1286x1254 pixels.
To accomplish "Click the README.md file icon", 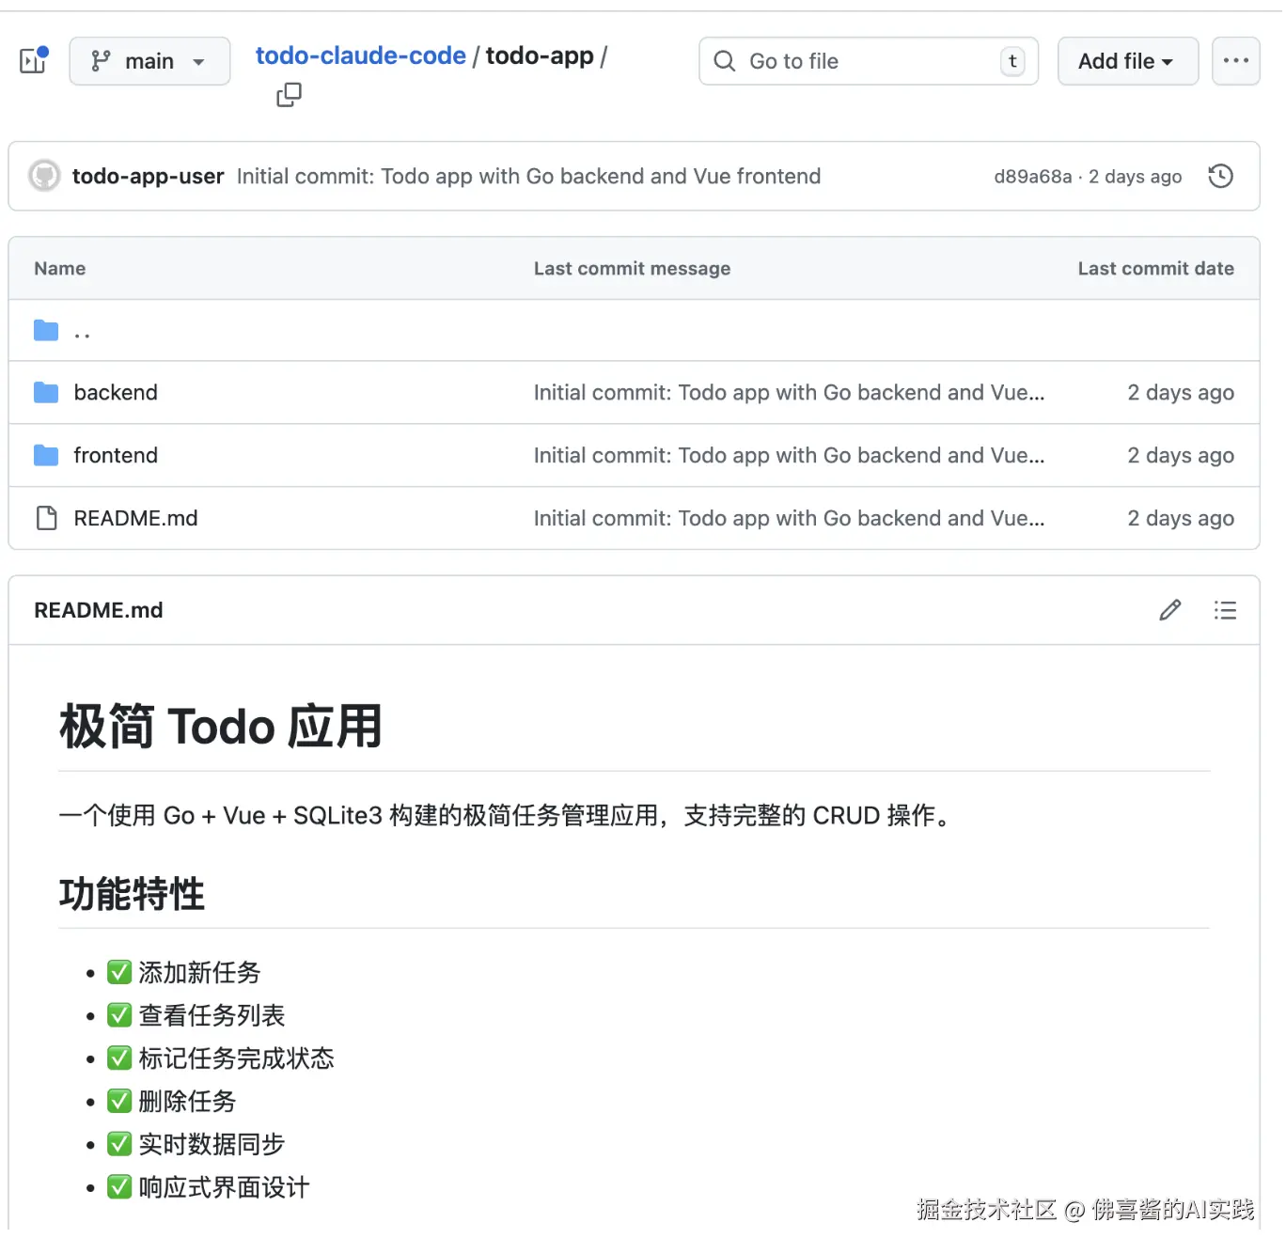I will coord(46,518).
